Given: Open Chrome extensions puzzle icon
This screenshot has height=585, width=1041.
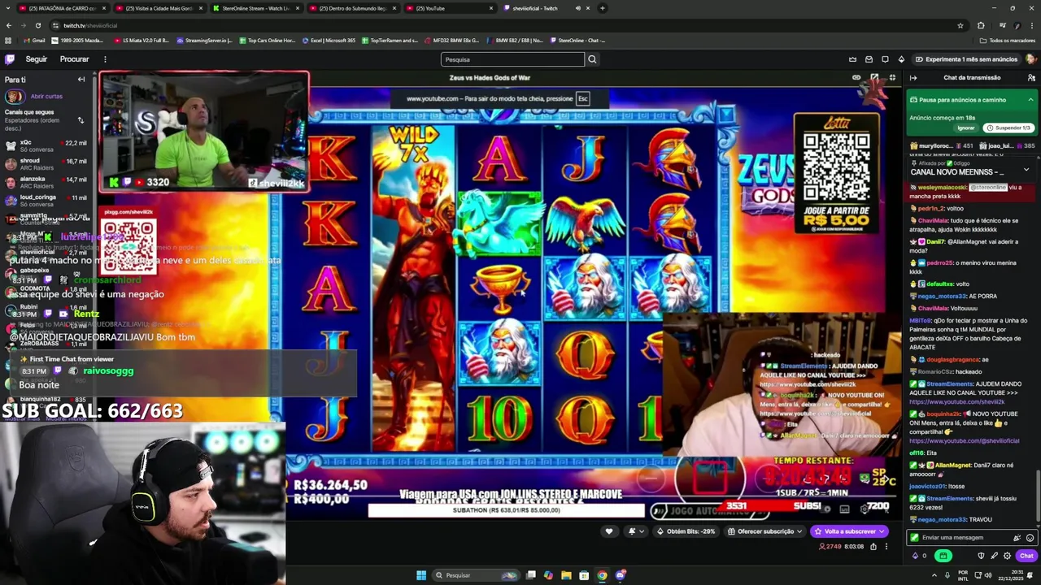Looking at the screenshot, I should (981, 25).
